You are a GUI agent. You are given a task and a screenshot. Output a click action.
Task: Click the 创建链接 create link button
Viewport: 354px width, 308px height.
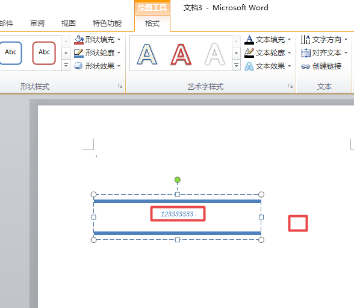tap(321, 66)
